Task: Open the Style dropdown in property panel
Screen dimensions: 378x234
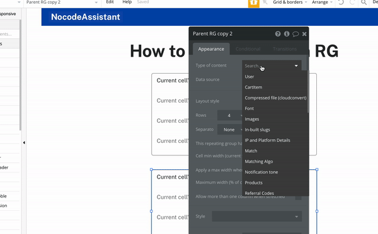Action: point(257,216)
